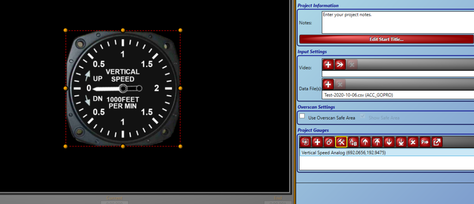Click the P-arrow icon in gauges toolbar

425,142
